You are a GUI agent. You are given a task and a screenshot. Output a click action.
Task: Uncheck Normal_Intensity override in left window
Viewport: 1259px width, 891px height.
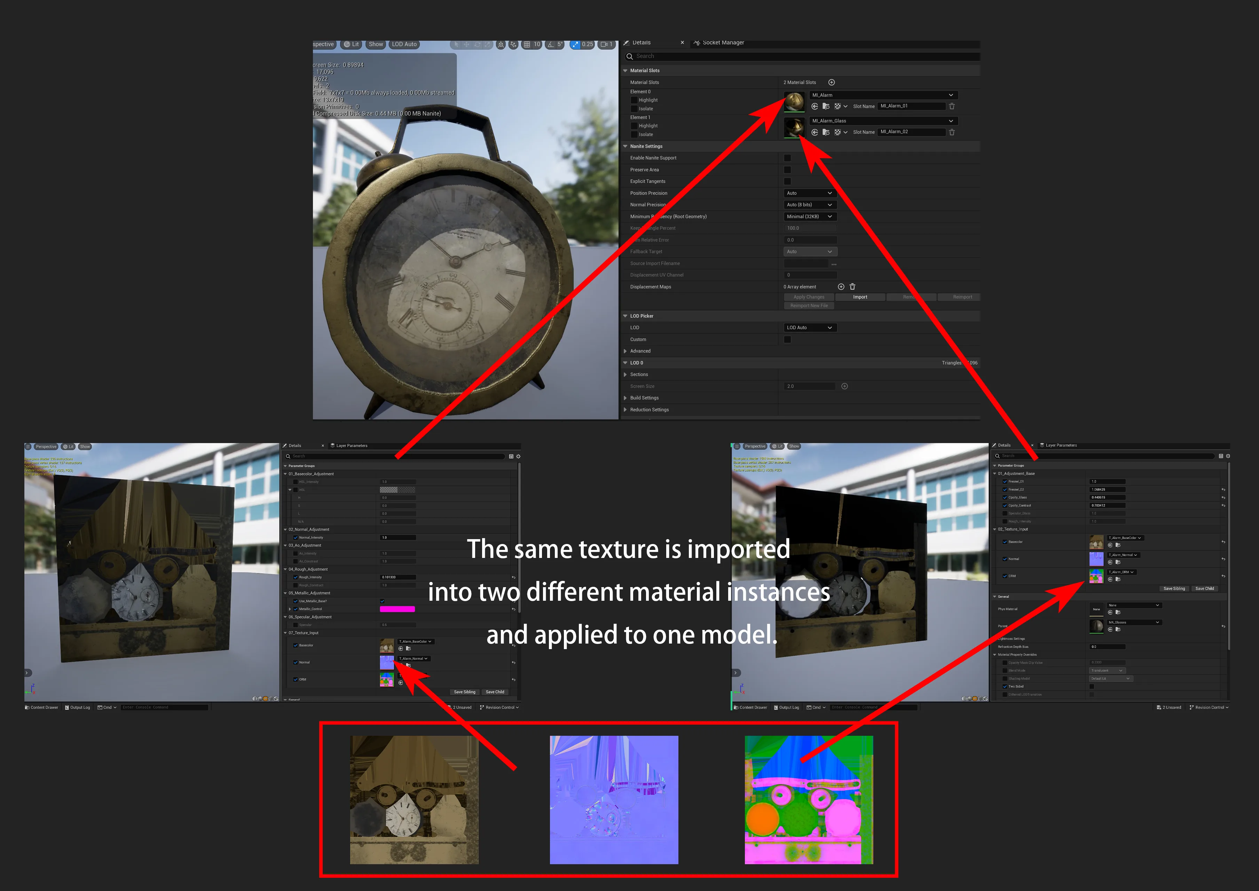point(296,538)
